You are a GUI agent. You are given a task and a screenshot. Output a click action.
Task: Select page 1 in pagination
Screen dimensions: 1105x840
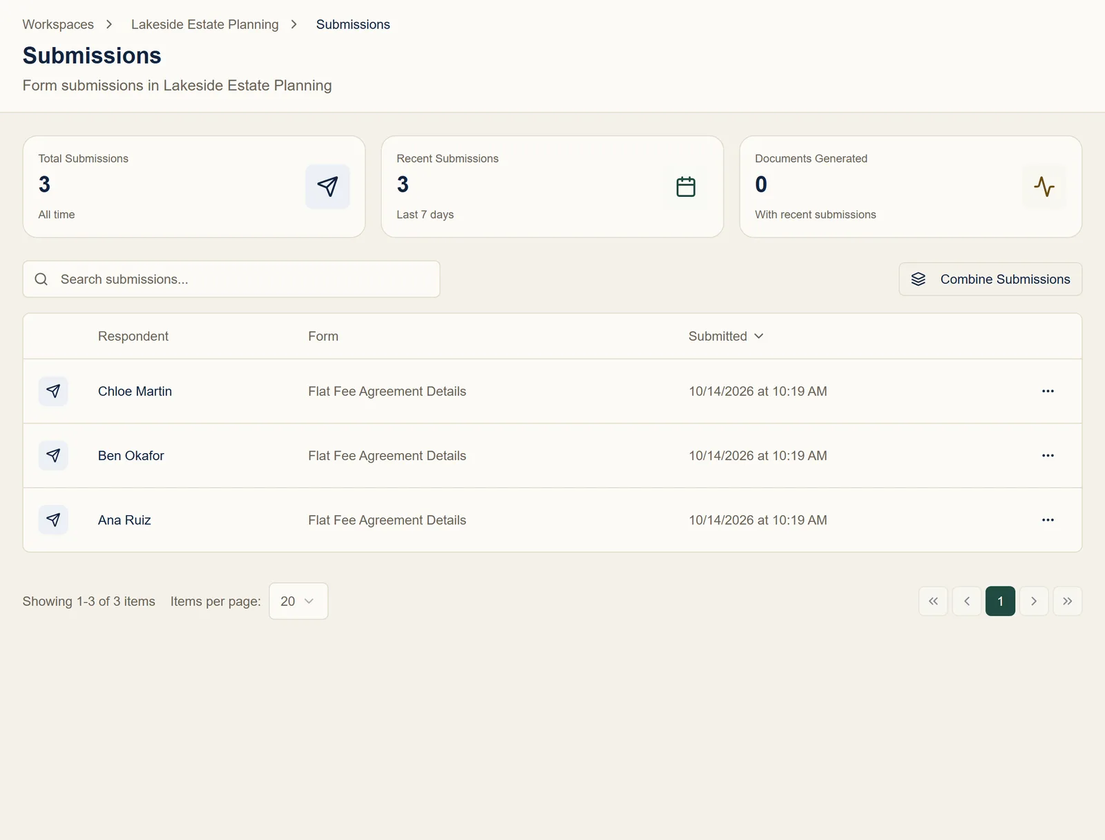[x=1000, y=601]
